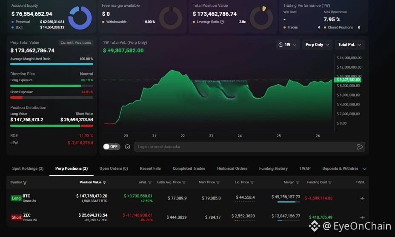Click the 1W Total PnL +9,307,582.00 value
This screenshot has height=237, width=395.
tap(123, 51)
